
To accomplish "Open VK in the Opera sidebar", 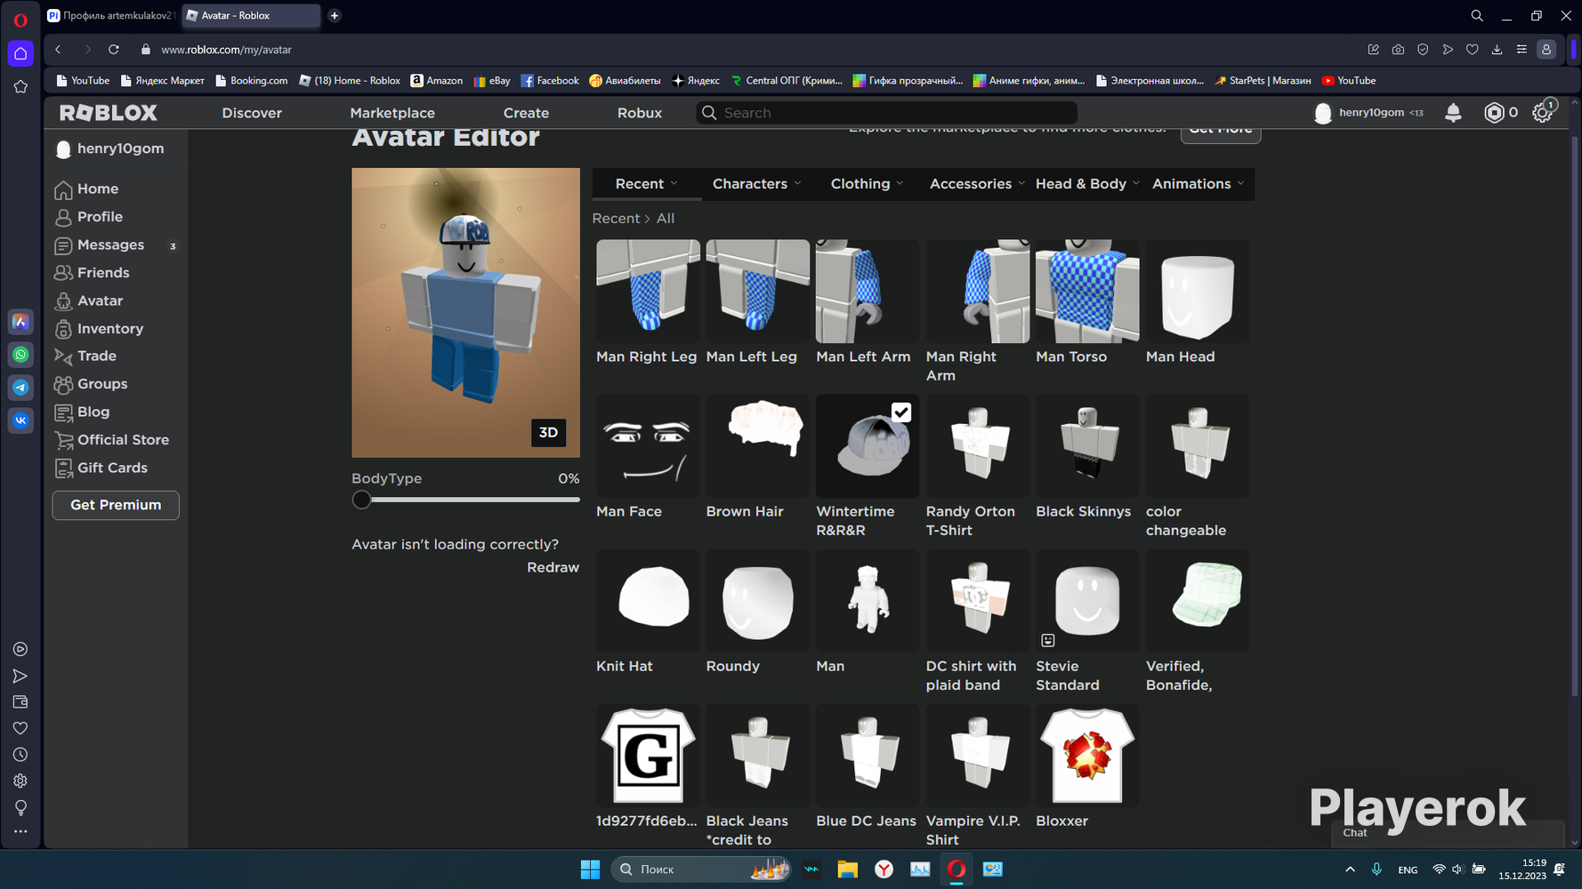I will (20, 420).
